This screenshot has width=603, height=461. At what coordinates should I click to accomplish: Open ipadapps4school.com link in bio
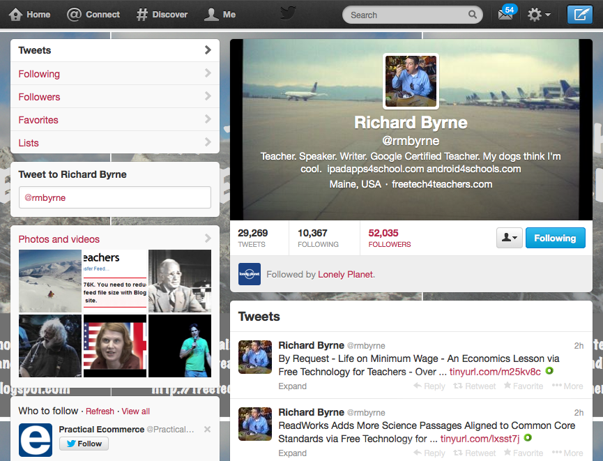[375, 169]
